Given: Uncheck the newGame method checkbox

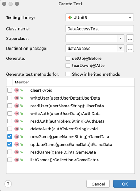Looking at the screenshot, I should (9, 137).
